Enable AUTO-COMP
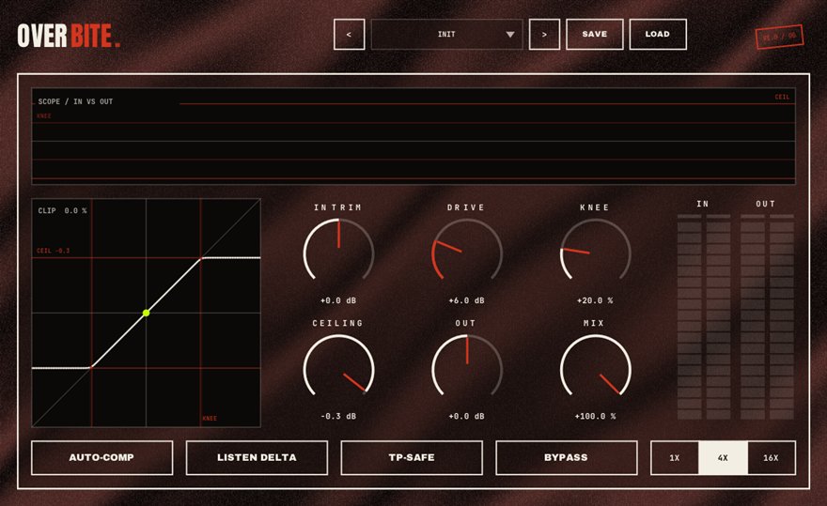 click(101, 457)
